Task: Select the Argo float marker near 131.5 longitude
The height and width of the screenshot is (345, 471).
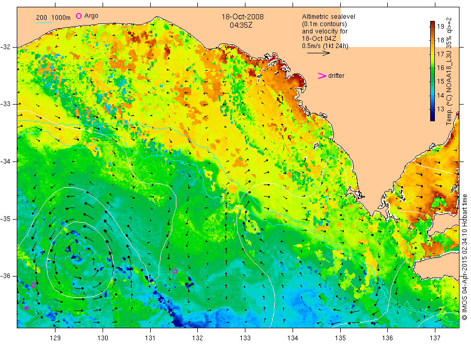Action: click(x=174, y=271)
